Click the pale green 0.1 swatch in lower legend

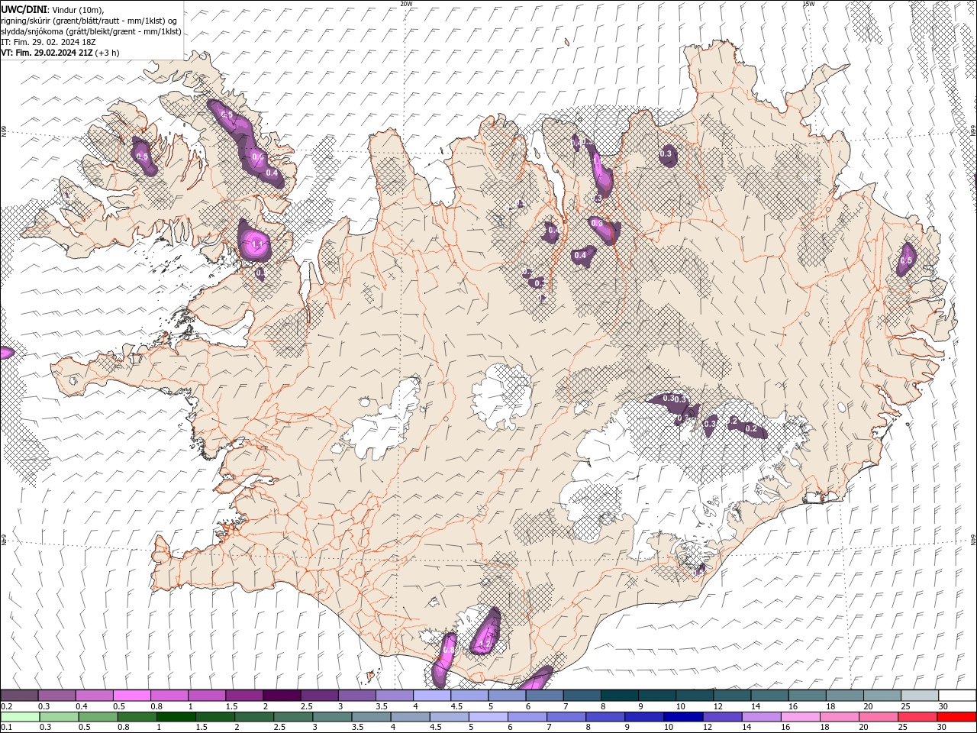pyautogui.click(x=20, y=717)
